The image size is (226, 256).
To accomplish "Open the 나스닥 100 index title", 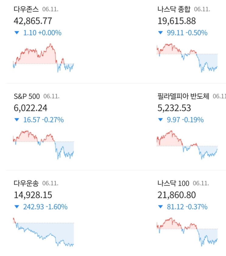I will pyautogui.click(x=173, y=183).
